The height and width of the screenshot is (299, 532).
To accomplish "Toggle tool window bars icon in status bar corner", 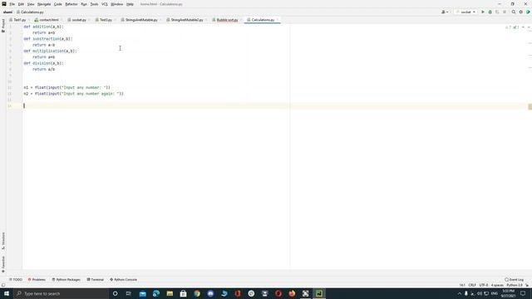I will tap(3, 285).
